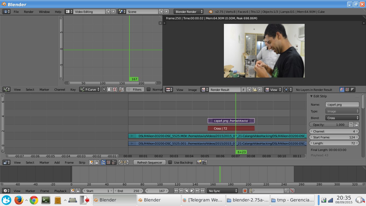
Task: Click the Refresh Sequencer button
Action: pos(149,162)
